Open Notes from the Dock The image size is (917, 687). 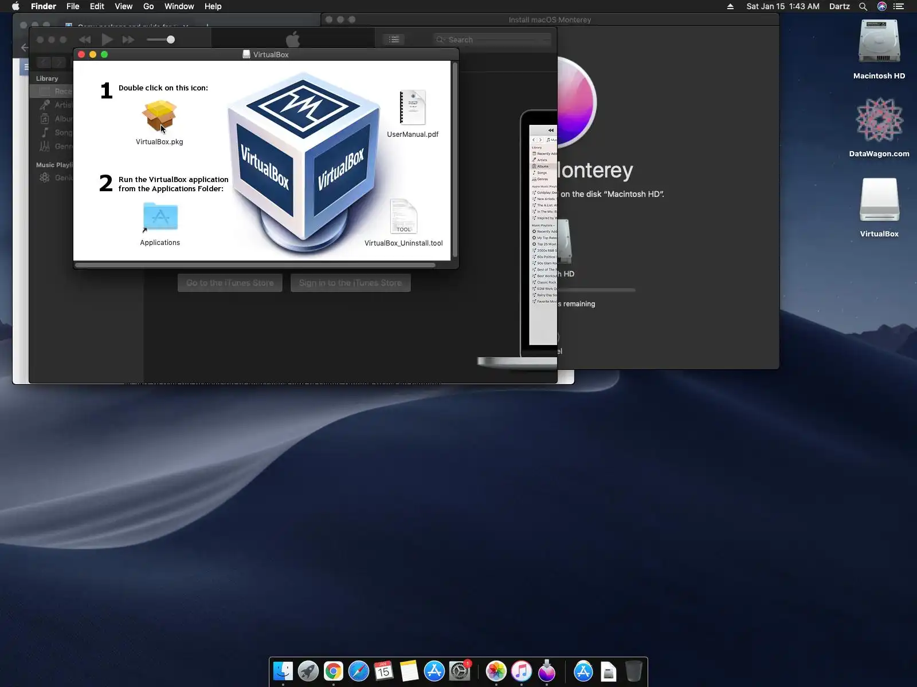coord(409,671)
